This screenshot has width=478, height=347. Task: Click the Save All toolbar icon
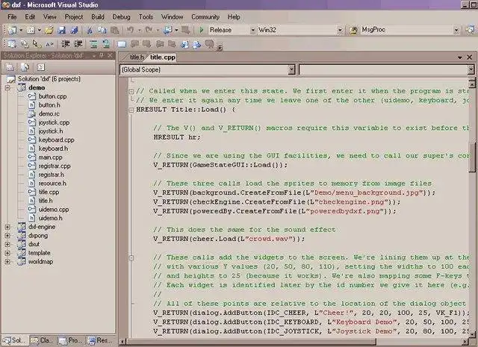pyautogui.click(x=74, y=30)
